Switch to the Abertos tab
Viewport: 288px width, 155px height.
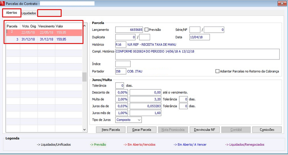click(12, 13)
